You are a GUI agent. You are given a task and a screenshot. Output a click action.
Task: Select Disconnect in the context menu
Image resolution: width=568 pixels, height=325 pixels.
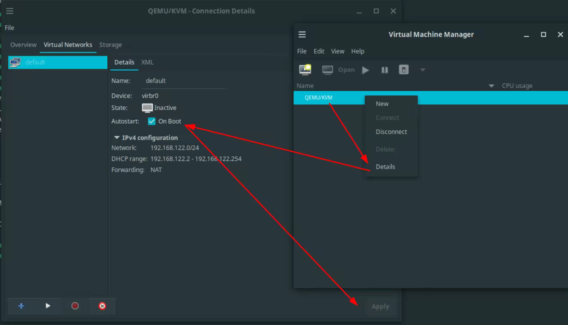pyautogui.click(x=391, y=132)
